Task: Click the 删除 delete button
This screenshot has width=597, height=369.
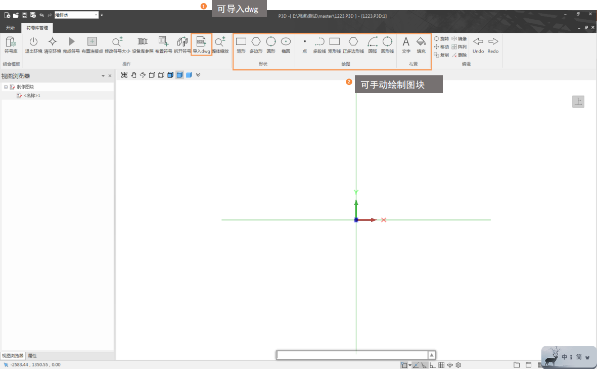Action: (x=459, y=55)
